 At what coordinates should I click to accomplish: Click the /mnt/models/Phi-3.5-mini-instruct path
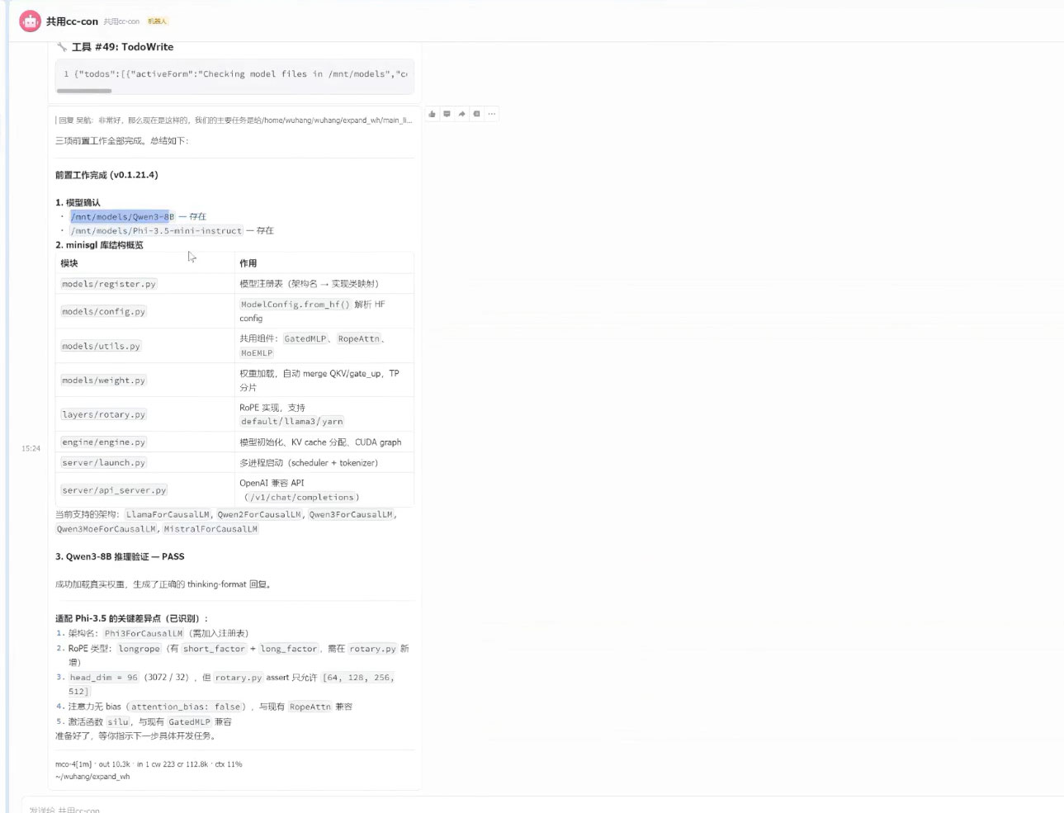156,231
